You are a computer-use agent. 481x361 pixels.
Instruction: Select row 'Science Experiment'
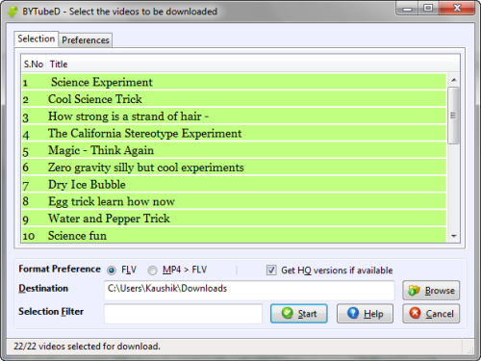[234, 82]
